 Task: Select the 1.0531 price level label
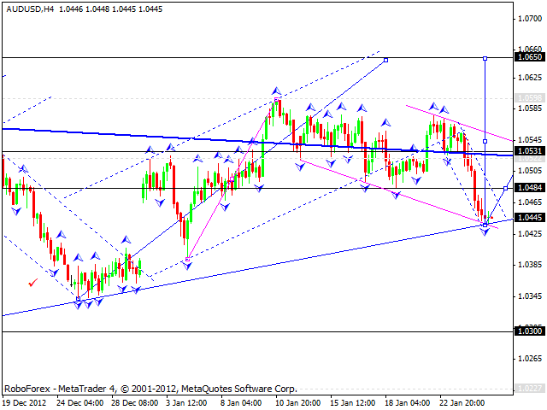click(529, 152)
